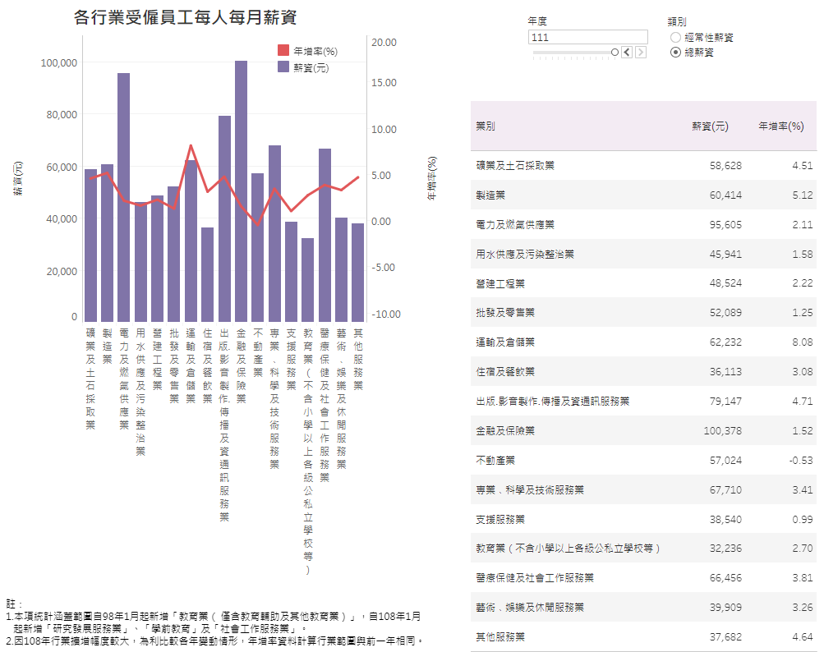Select the 電力及燃氣供應業 row label
This screenshot has width=824, height=652.
515,224
